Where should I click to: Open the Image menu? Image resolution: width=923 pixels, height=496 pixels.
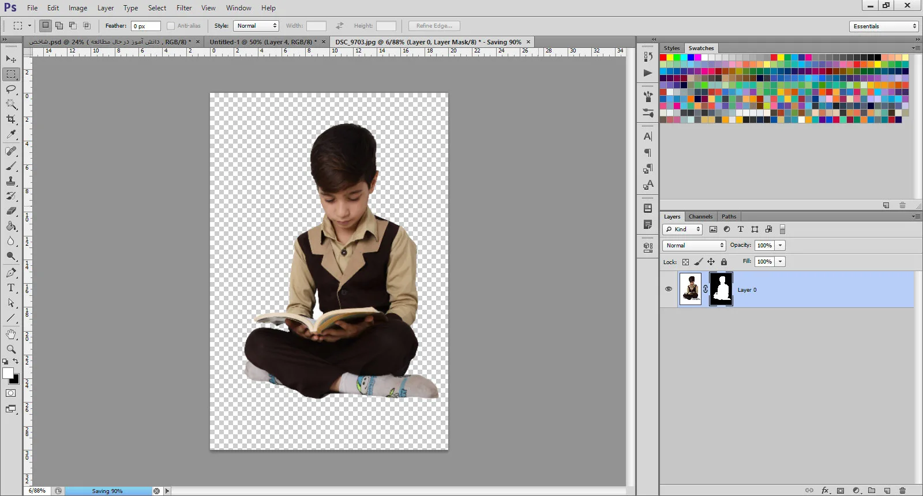click(78, 8)
